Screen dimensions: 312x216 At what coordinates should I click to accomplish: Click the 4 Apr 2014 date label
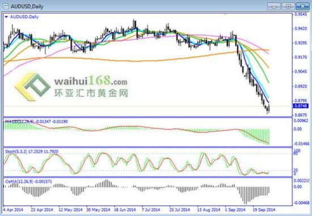pos(13,210)
